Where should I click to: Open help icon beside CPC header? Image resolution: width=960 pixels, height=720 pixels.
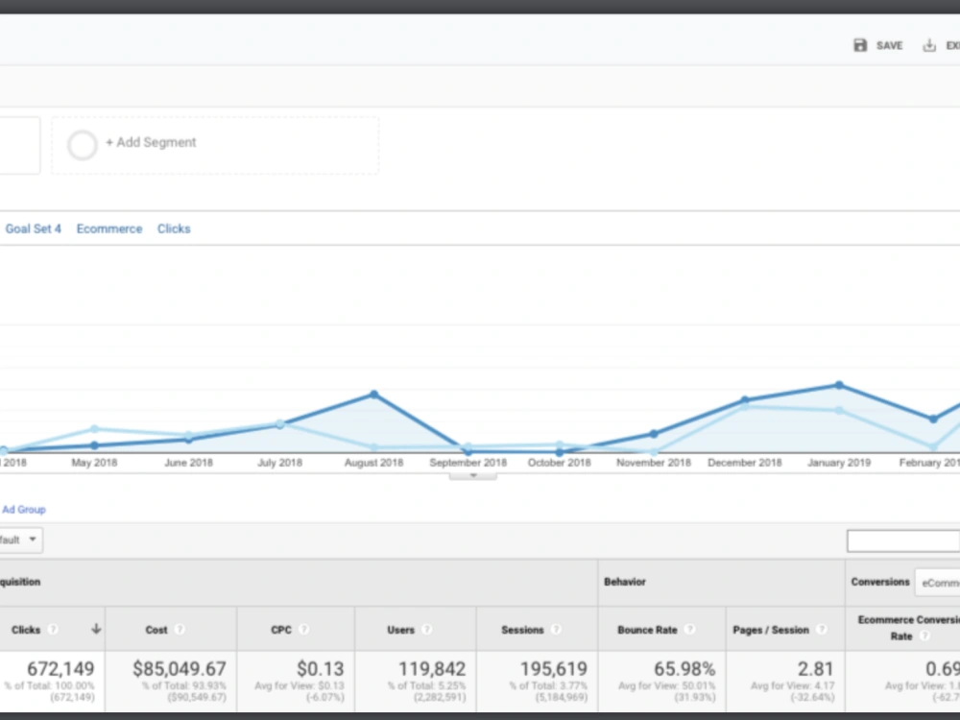click(303, 630)
